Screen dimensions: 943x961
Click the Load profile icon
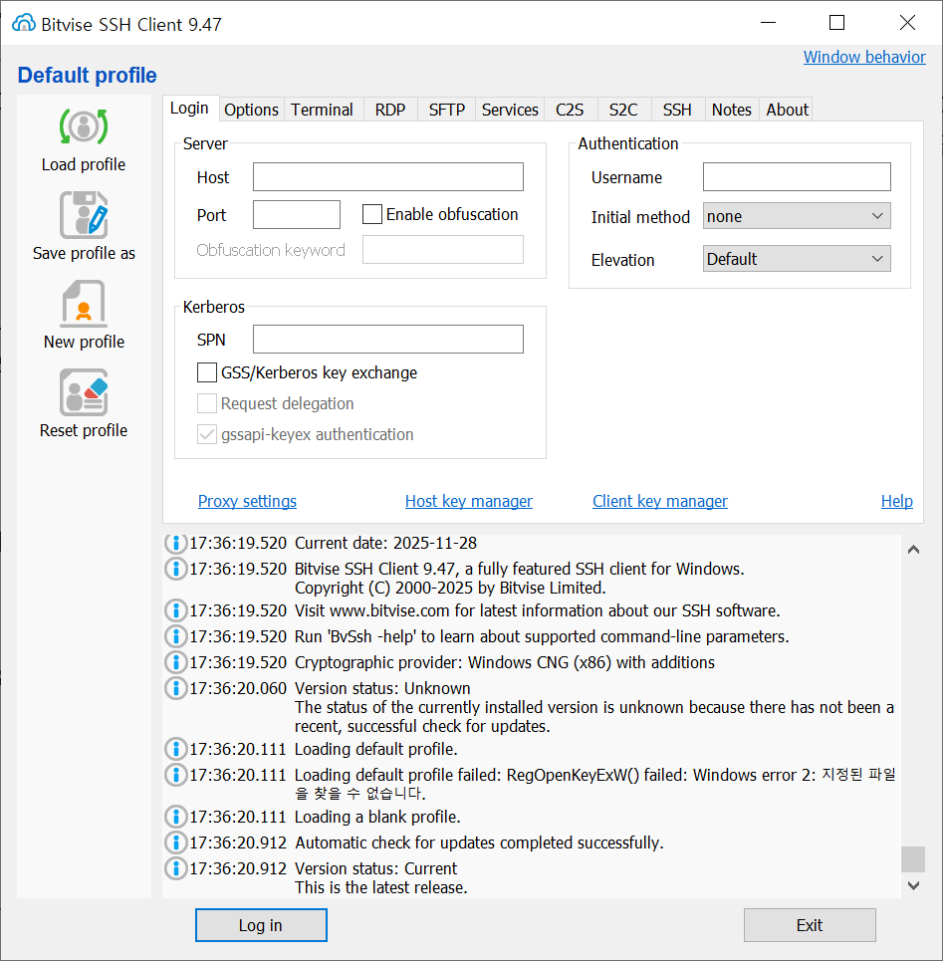coord(84,126)
